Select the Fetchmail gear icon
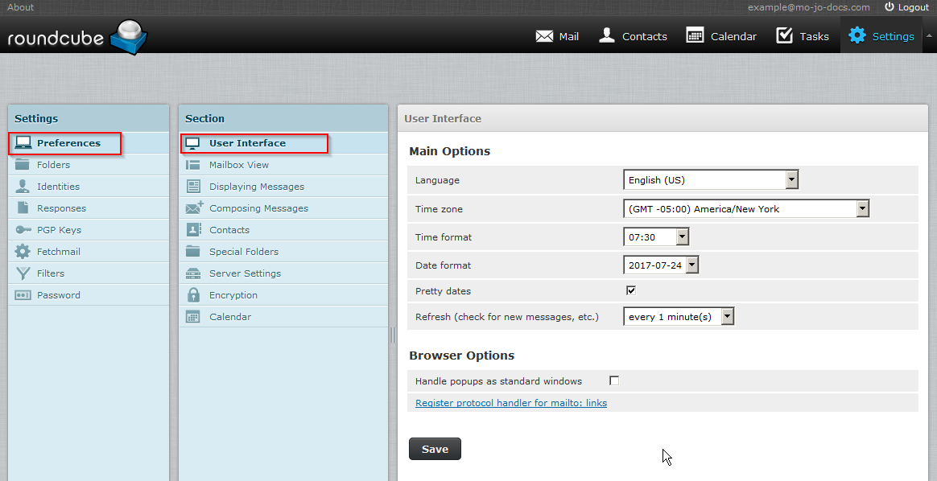Screen dimensions: 937x481 (23, 252)
